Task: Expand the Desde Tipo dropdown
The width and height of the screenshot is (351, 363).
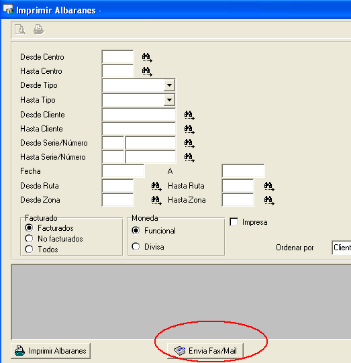Action: coord(169,85)
